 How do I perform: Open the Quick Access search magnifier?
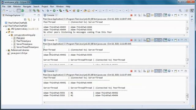click(180, 11)
